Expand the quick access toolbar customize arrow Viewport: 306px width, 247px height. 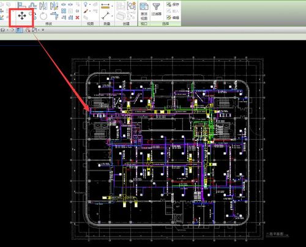[x=43, y=30]
